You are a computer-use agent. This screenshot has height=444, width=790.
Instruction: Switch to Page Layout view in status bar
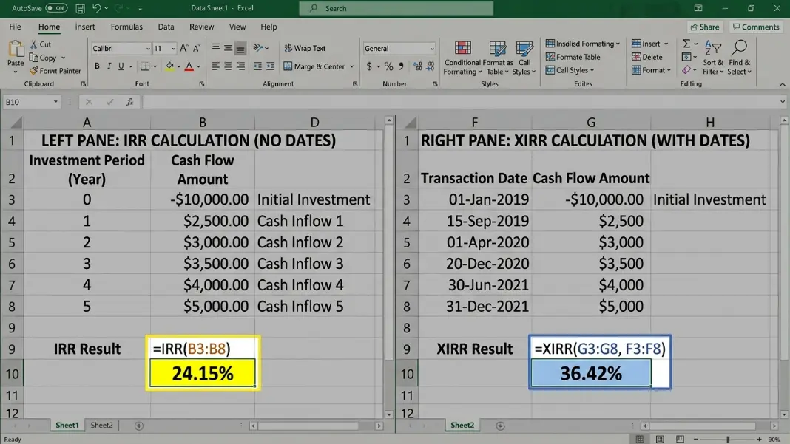tap(660, 440)
